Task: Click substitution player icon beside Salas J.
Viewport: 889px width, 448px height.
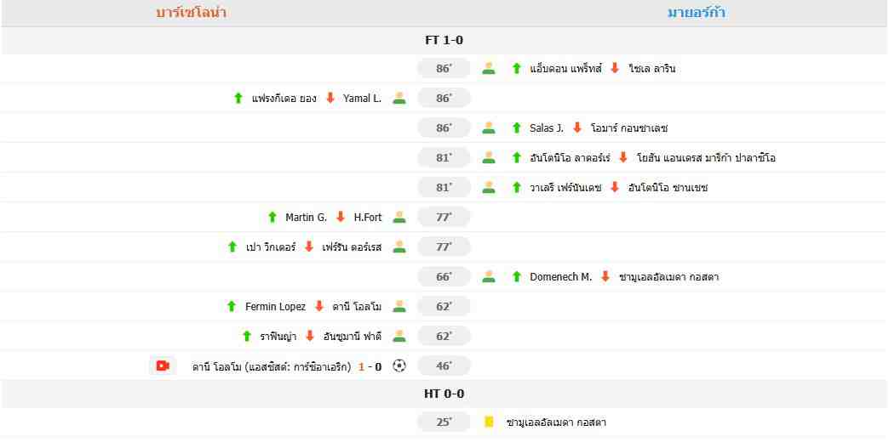Action: pyautogui.click(x=489, y=128)
